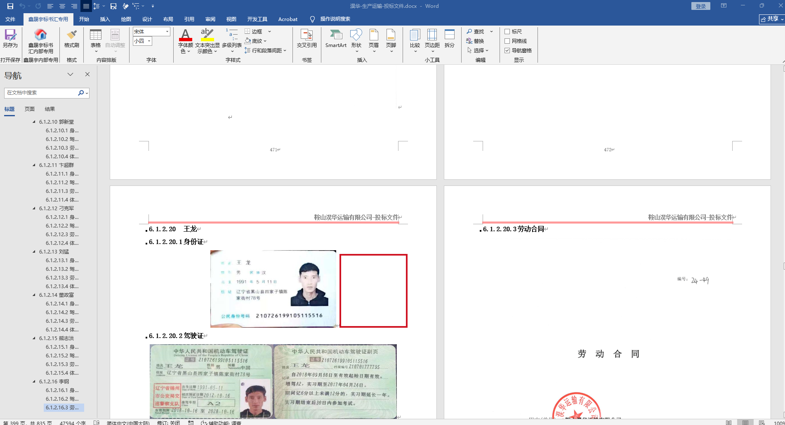
Task: Open the 小四 font size dropdown
Action: click(149, 41)
